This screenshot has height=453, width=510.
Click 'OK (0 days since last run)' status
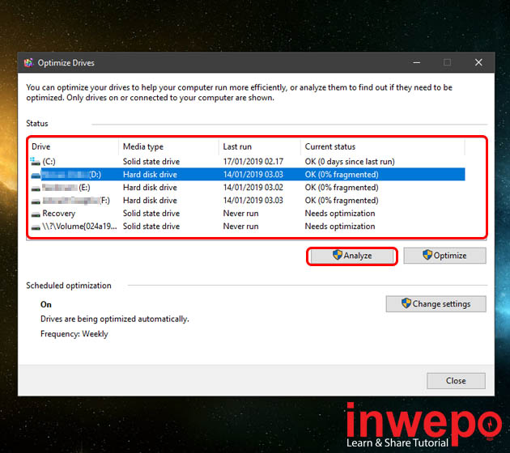click(350, 162)
